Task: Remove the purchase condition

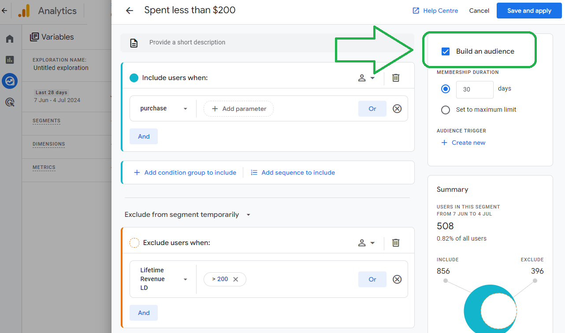Action: 397,109
